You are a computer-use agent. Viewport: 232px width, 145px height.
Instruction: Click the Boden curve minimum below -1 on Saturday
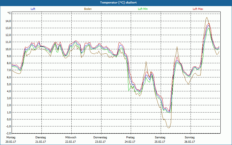pyautogui.click(x=169, y=128)
